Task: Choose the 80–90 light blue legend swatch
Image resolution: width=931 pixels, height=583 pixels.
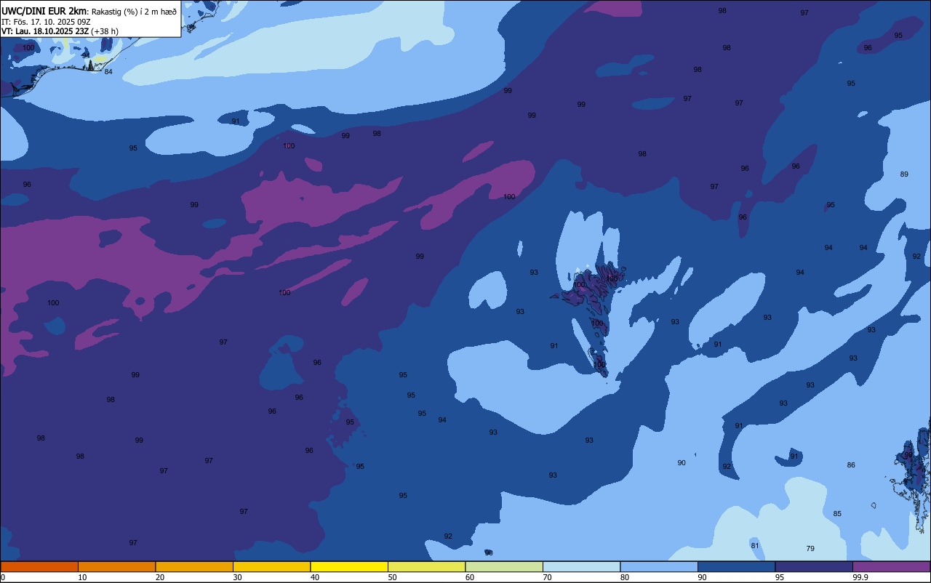Action: point(659,566)
